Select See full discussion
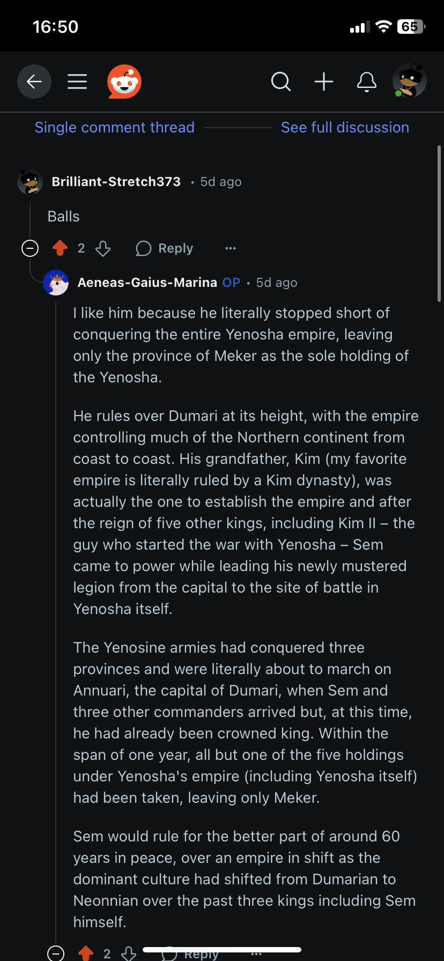 (345, 128)
